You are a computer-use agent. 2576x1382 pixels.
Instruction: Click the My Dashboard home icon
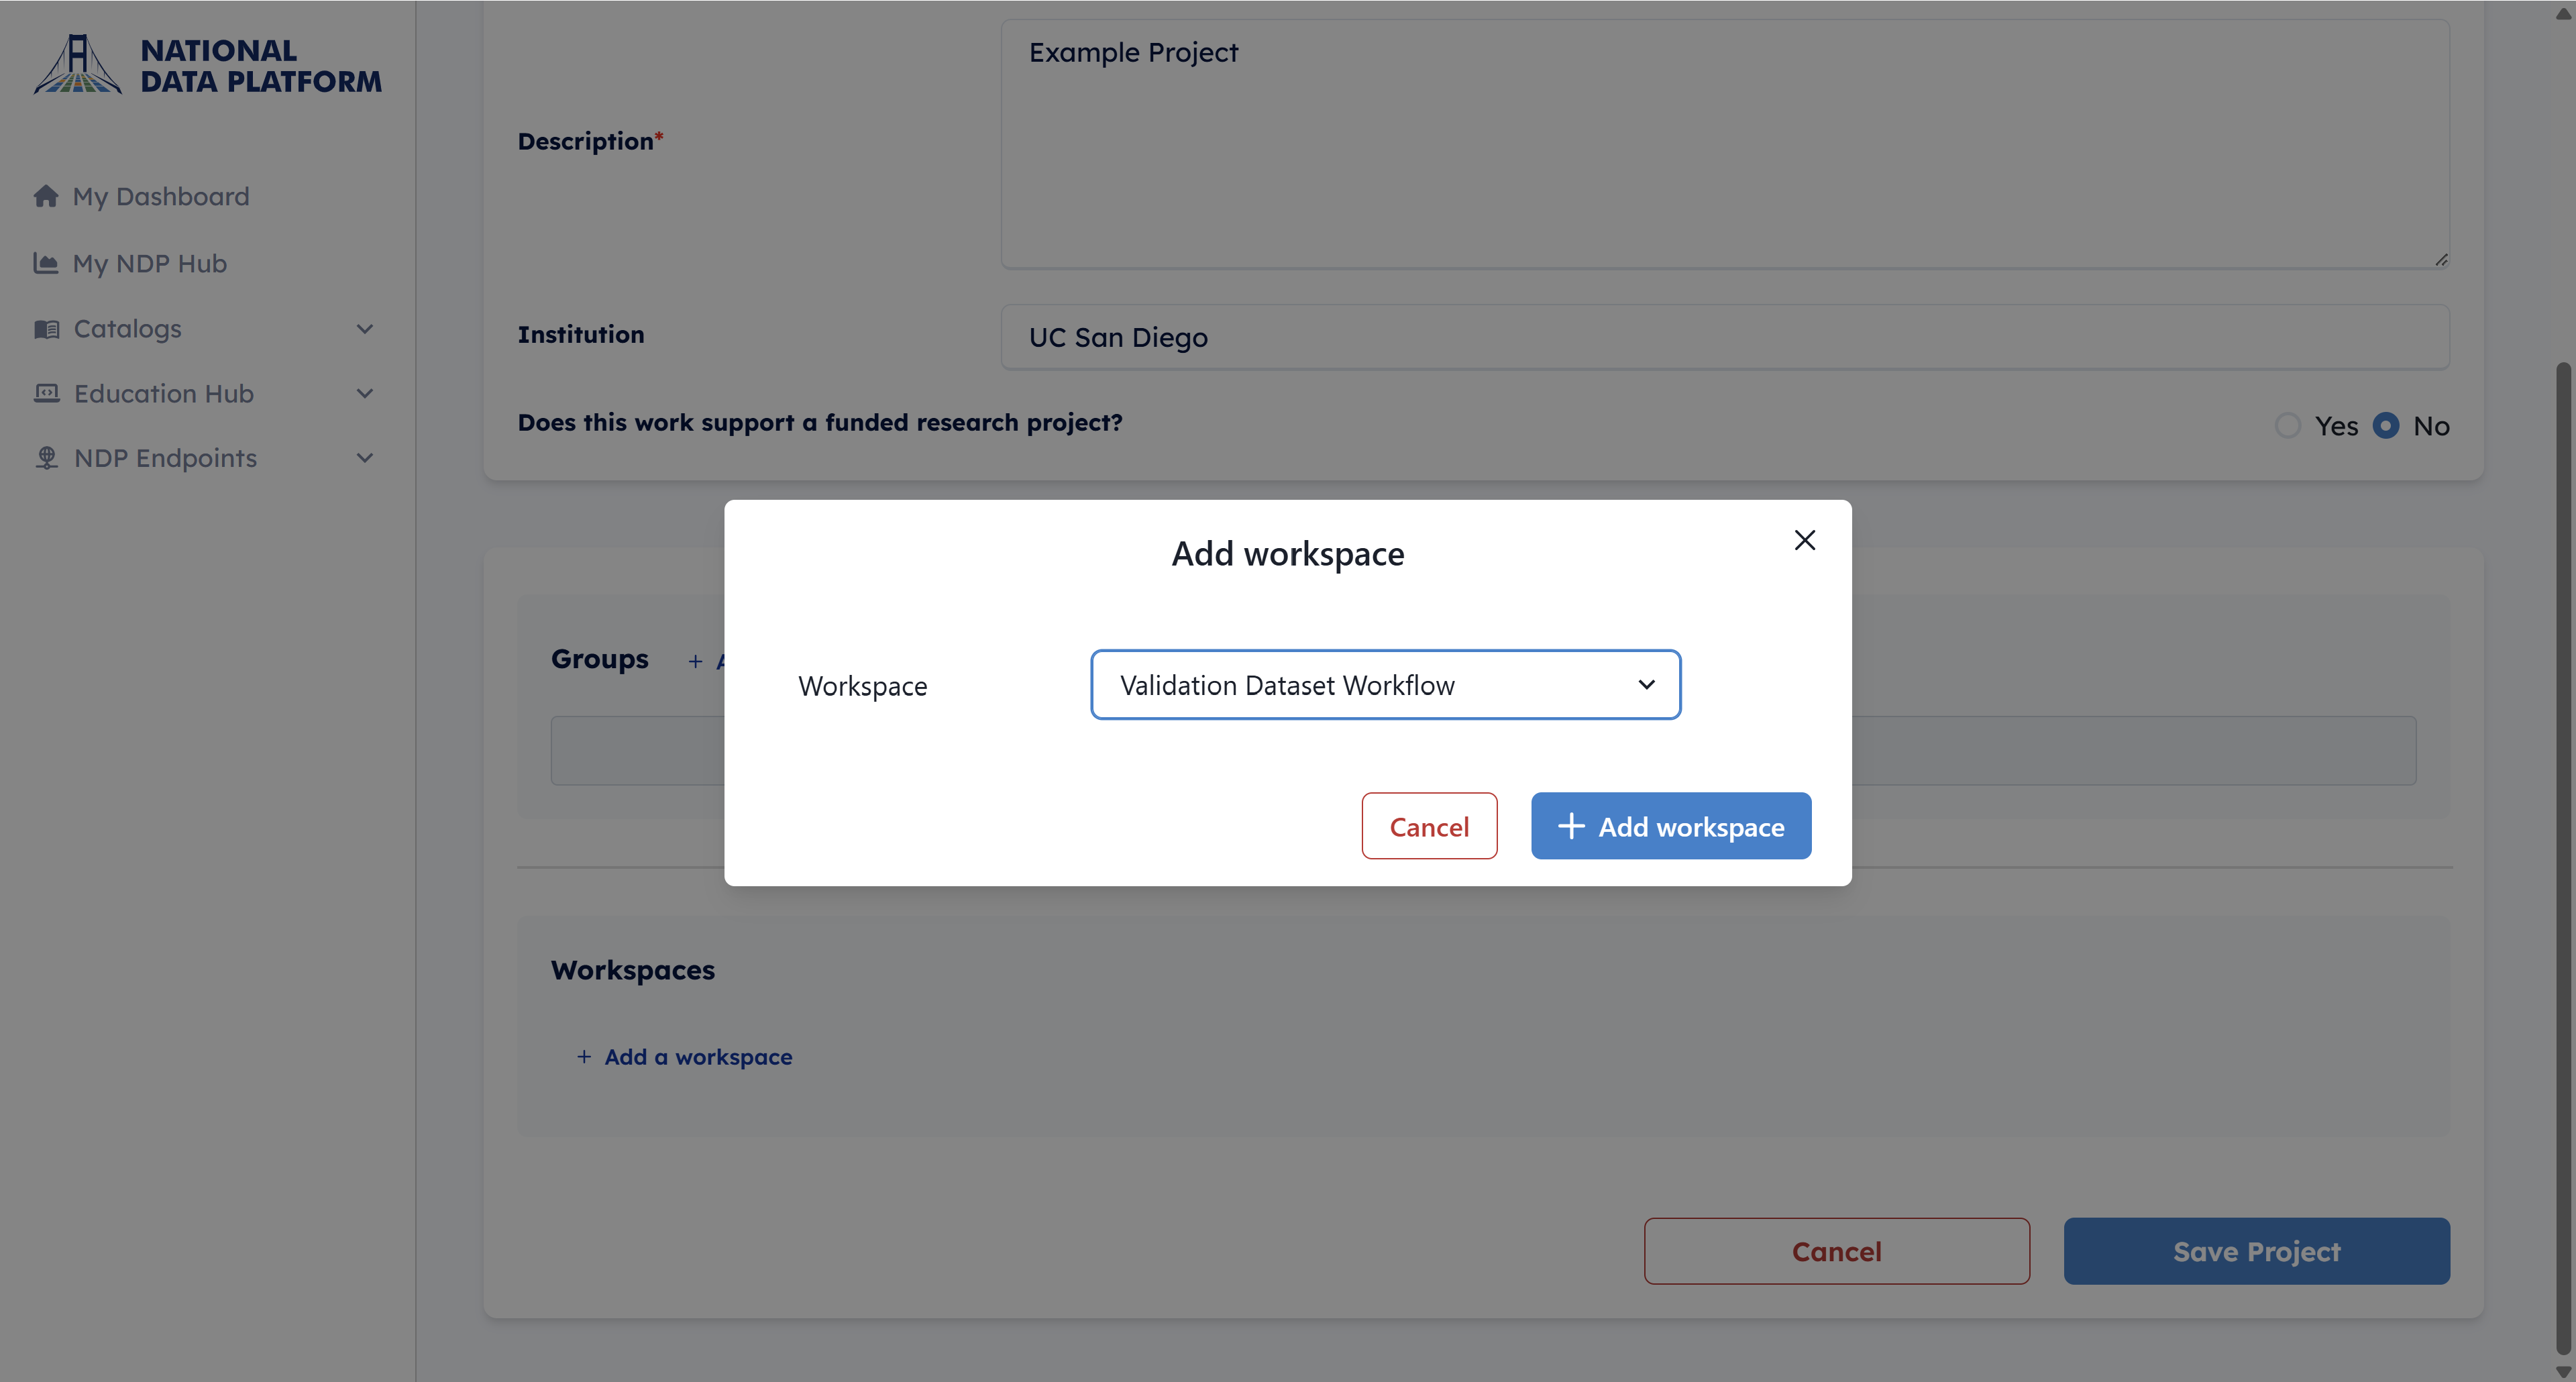pyautogui.click(x=46, y=196)
